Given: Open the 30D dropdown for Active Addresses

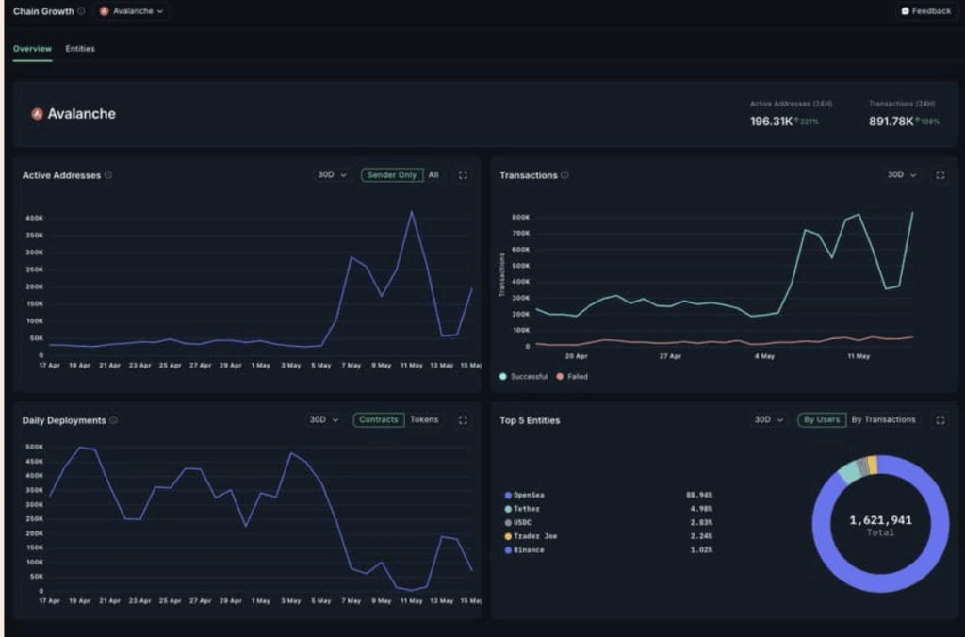Looking at the screenshot, I should pos(333,174).
